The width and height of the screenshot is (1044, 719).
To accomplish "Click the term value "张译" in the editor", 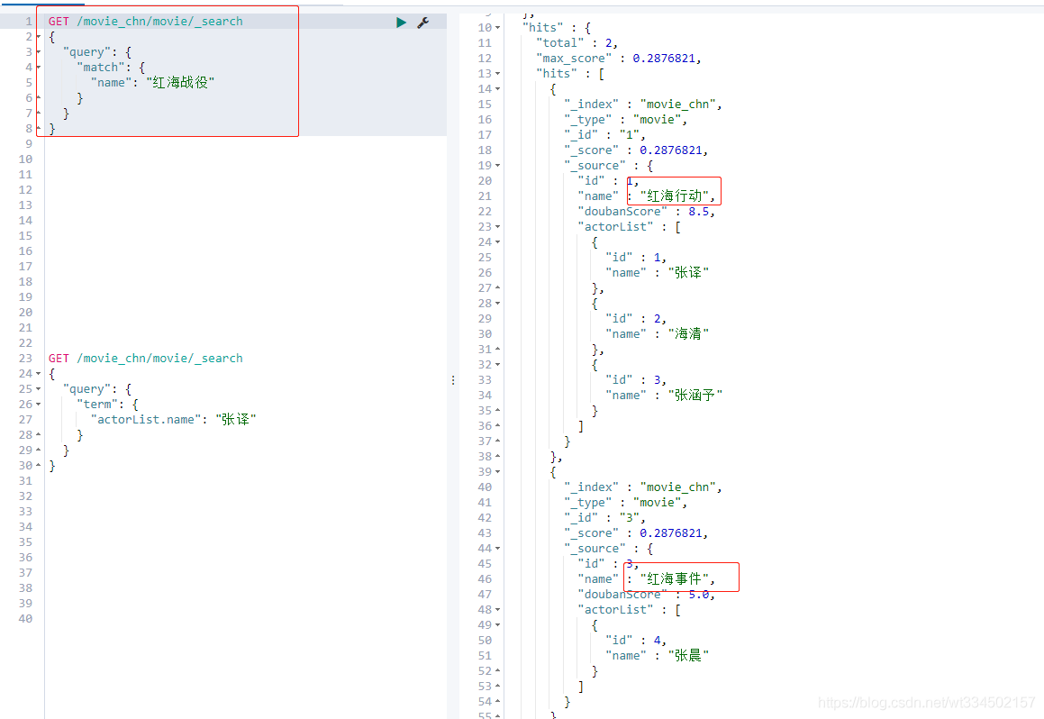I will [236, 420].
